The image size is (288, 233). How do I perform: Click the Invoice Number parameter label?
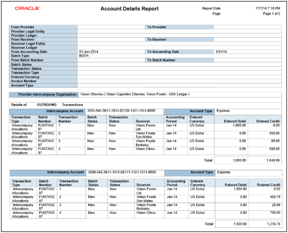[x=24, y=81]
